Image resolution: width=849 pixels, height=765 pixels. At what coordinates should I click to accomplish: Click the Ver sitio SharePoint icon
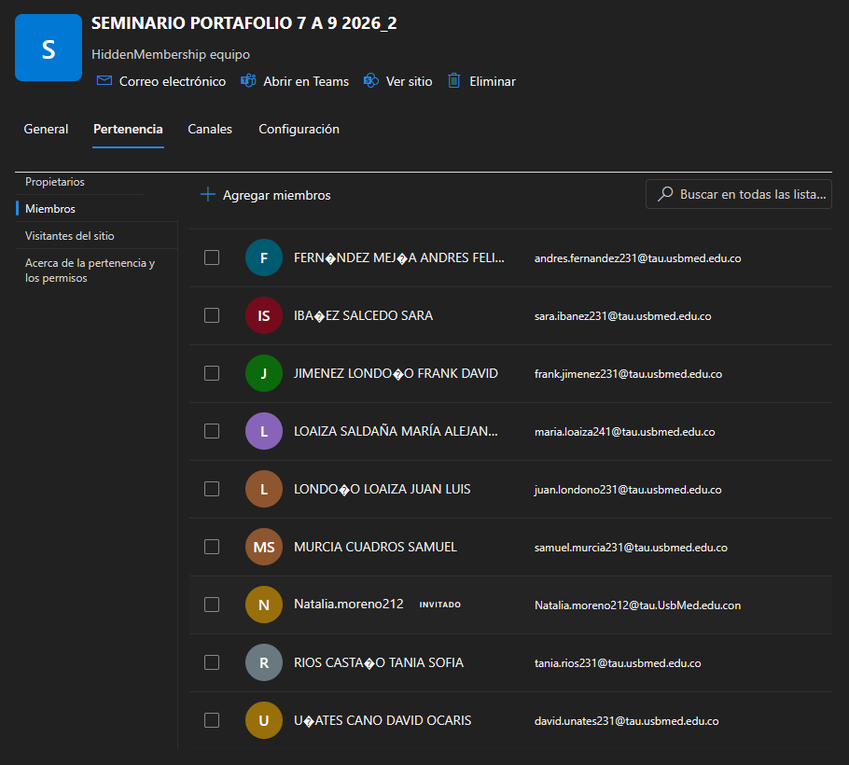click(x=371, y=80)
